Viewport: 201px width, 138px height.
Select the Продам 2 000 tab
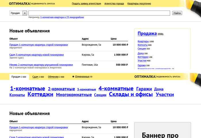point(19,77)
